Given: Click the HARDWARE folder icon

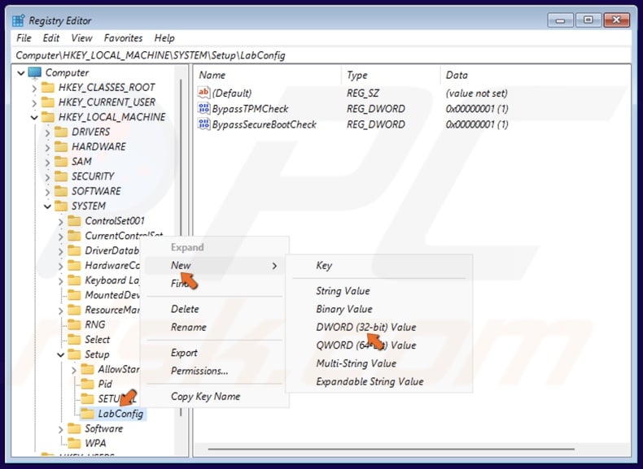Looking at the screenshot, I should 61,146.
